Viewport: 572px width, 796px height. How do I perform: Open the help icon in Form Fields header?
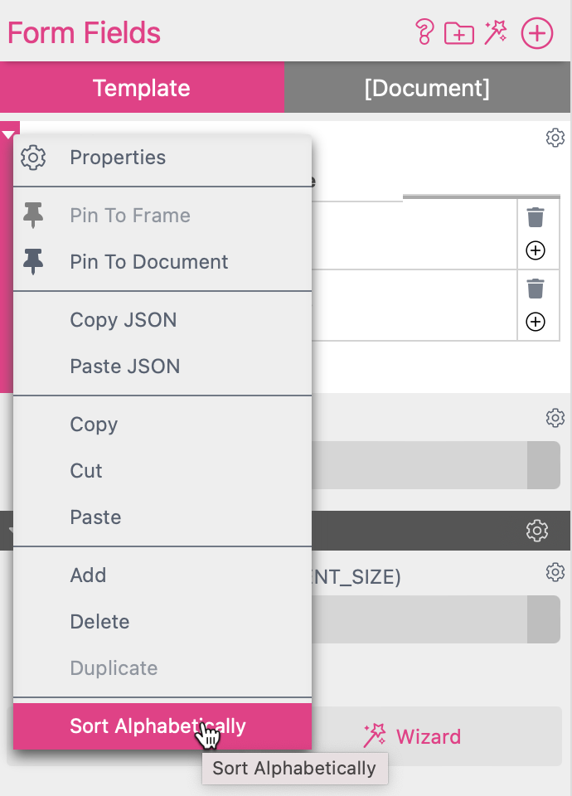pyautogui.click(x=424, y=33)
